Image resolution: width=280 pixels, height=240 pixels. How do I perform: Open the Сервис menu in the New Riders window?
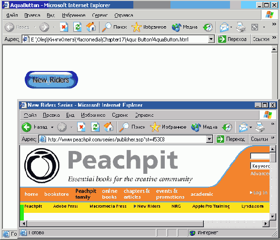pos(120,115)
